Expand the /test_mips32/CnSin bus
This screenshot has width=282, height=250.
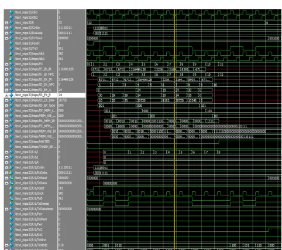pyautogui.click(x=6, y=28)
